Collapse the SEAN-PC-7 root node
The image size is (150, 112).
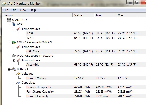pos(4,20)
